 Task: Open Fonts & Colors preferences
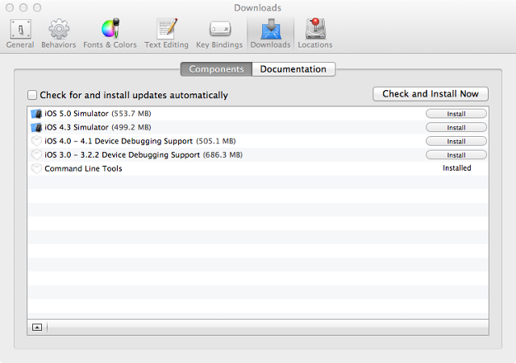pos(110,34)
